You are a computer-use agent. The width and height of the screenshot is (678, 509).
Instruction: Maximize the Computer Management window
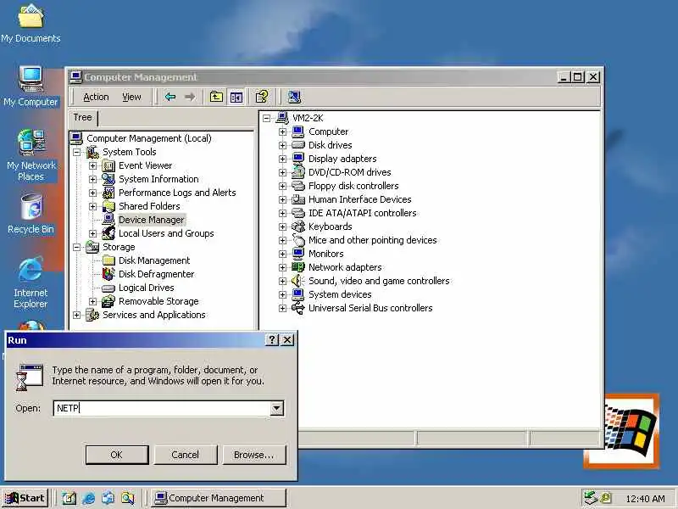pyautogui.click(x=578, y=77)
